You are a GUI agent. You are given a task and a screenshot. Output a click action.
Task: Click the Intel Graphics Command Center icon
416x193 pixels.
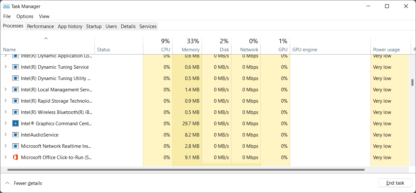[15, 124]
